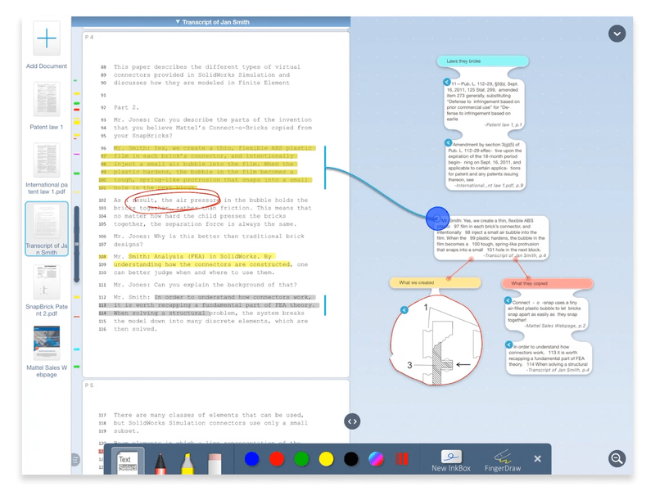
Task: Close the drawing toolbar
Action: pos(538,459)
